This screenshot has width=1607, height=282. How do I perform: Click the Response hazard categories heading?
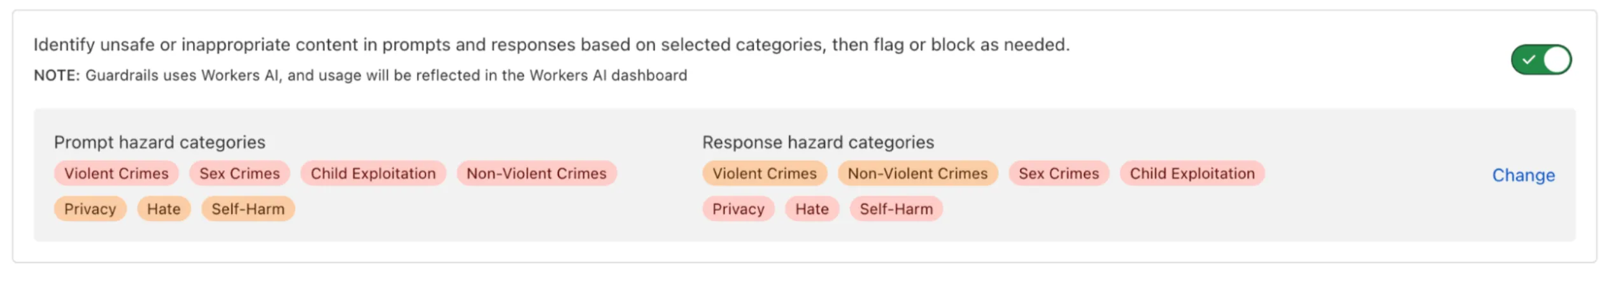(x=818, y=142)
